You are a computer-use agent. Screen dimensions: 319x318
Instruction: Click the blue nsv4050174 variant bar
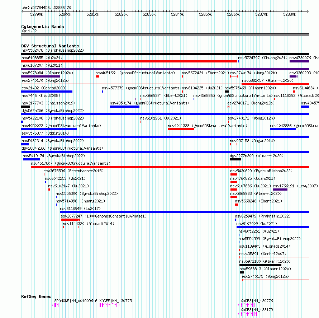(x=125, y=107)
